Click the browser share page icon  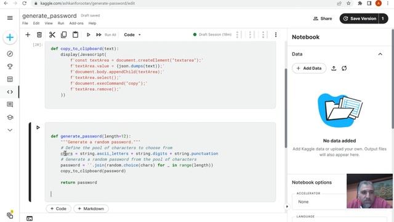(x=339, y=3)
